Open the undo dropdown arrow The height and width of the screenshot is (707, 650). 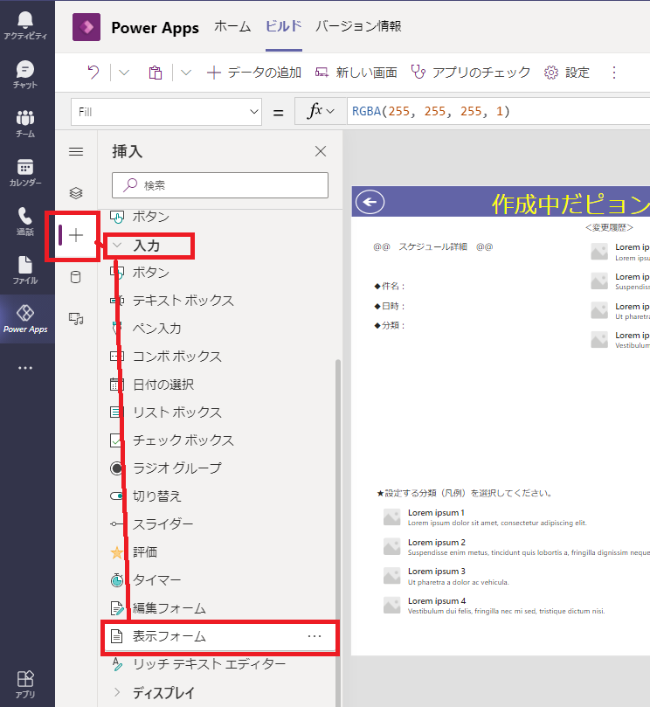tap(124, 73)
